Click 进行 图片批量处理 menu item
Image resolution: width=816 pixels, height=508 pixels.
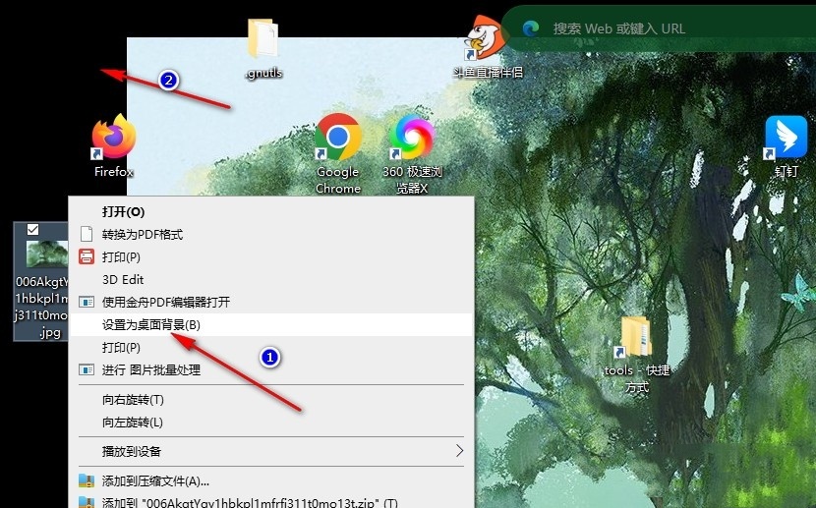(151, 369)
